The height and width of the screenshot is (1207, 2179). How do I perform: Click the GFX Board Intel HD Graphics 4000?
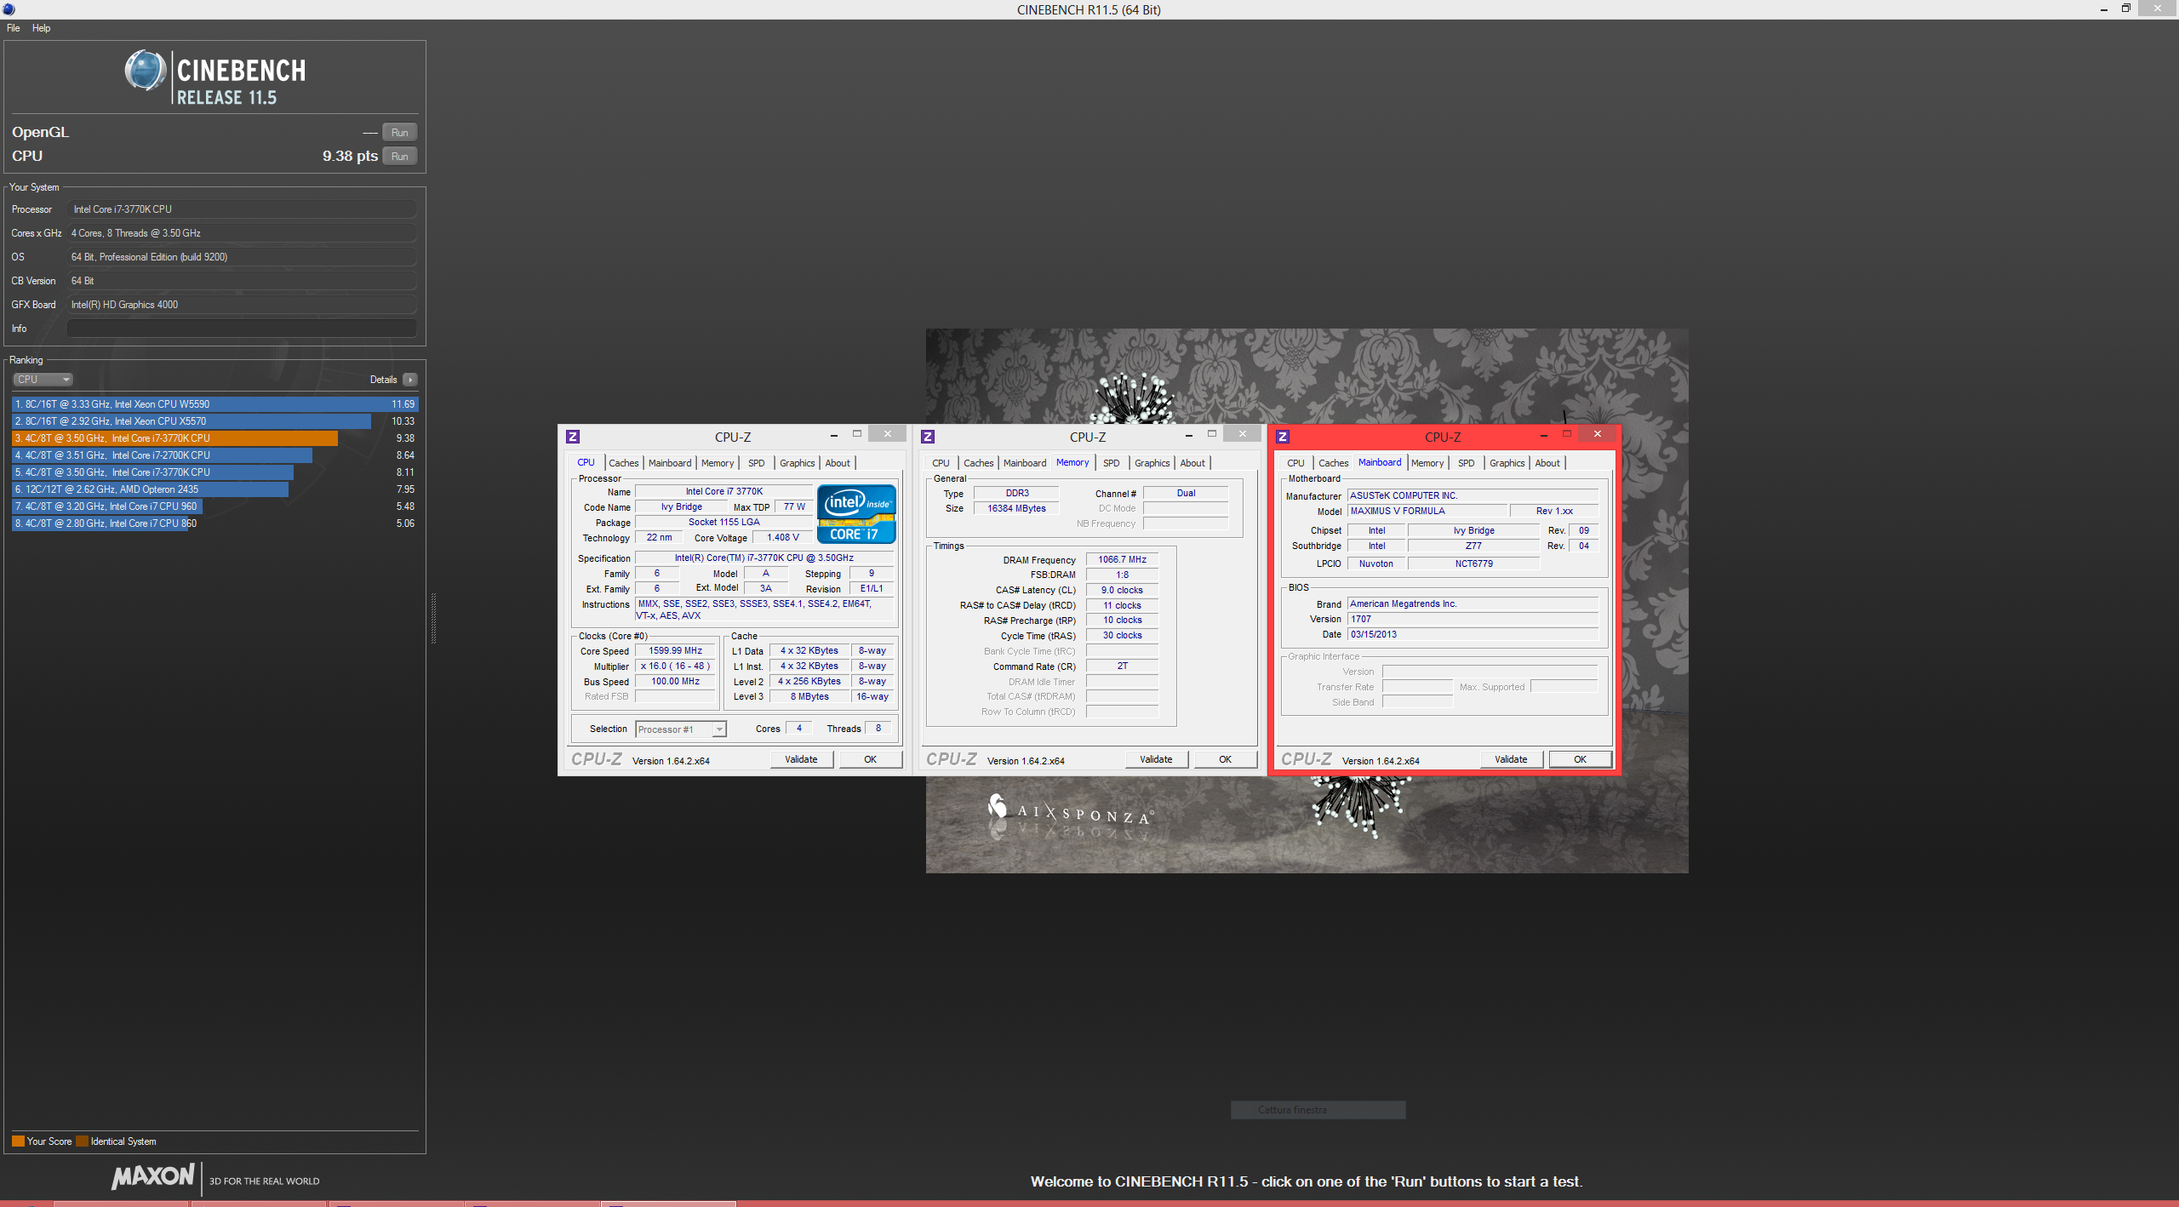tap(242, 305)
